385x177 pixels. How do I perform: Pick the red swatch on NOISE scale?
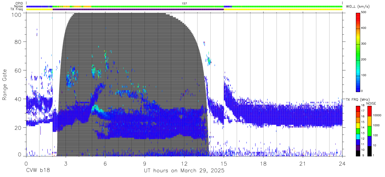point(369,111)
